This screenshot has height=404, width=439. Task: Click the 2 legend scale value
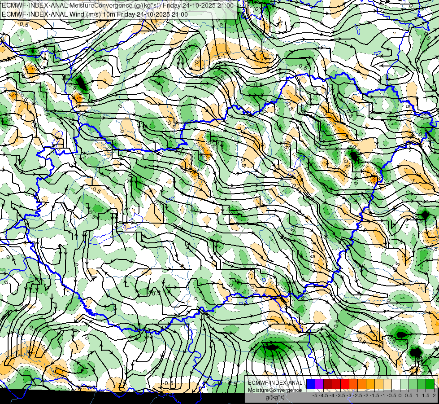434,395
